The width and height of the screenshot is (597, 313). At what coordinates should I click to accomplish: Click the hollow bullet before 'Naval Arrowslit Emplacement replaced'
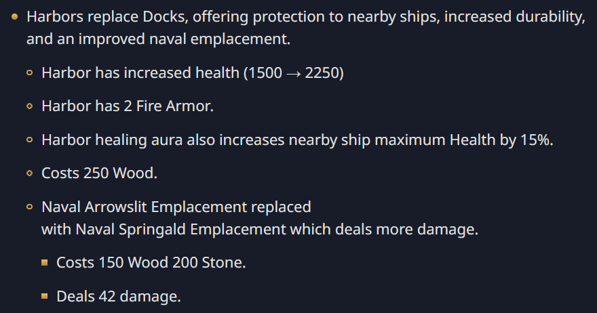[x=30, y=207]
